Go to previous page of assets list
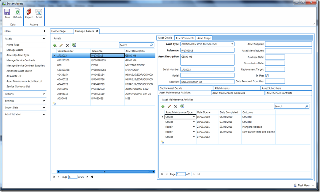This screenshot has width=320, height=192. pos(59,177)
